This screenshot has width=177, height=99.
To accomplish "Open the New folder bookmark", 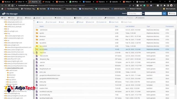I will [x=41, y=9].
